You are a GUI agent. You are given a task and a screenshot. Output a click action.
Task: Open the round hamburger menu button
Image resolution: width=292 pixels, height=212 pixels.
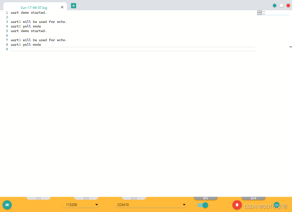point(7,205)
